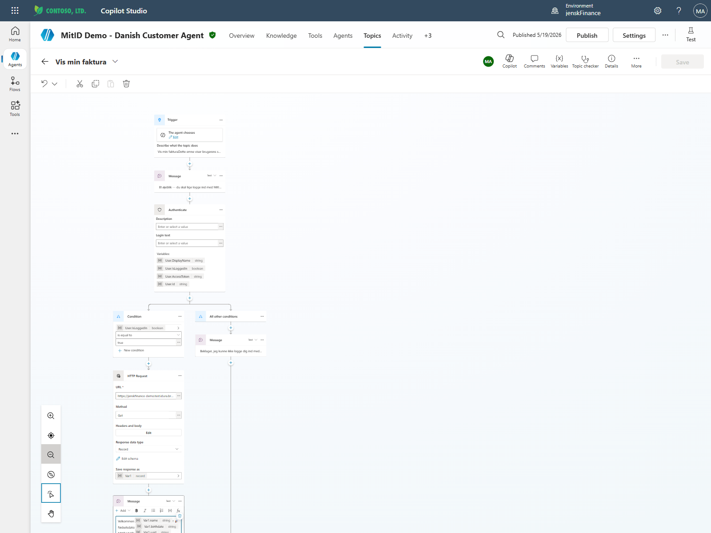This screenshot has height=533, width=711.
Task: Open the Test agent panel
Action: coord(691,35)
